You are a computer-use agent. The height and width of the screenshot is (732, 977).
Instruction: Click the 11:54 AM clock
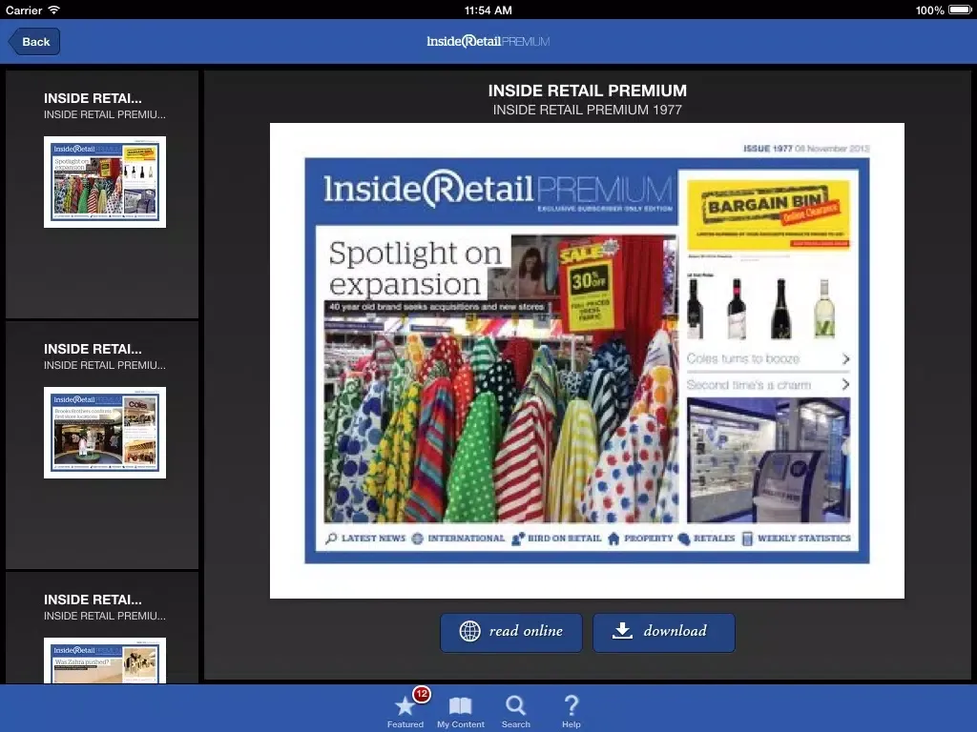(x=488, y=10)
